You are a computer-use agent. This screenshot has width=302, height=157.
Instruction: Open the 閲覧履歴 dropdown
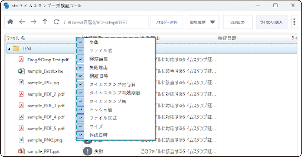202,22
